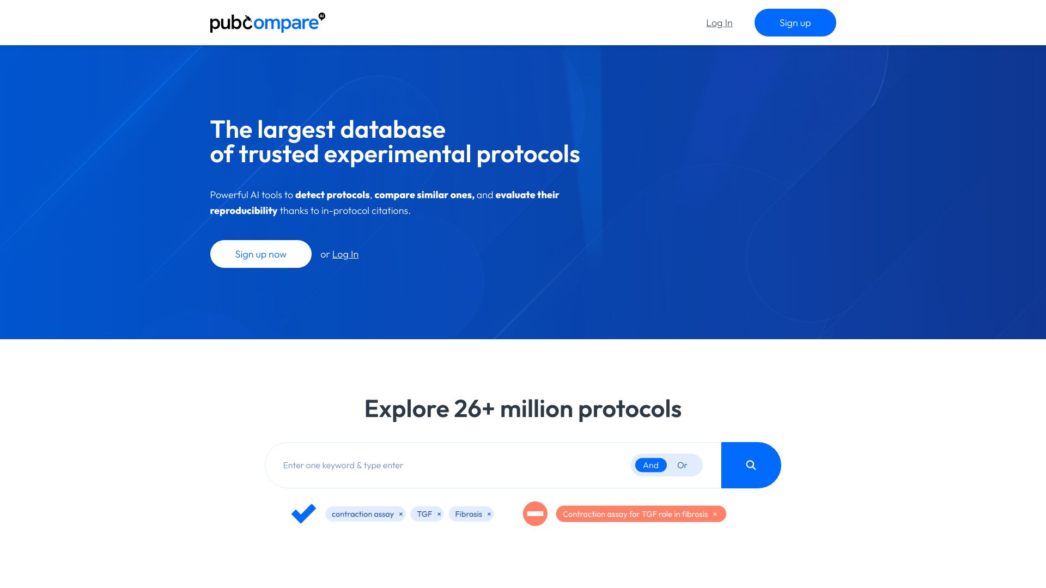The height and width of the screenshot is (588, 1046).
Task: Remove the 'Contraction assay for TGF role in fibrosis' tag
Action: (x=715, y=514)
